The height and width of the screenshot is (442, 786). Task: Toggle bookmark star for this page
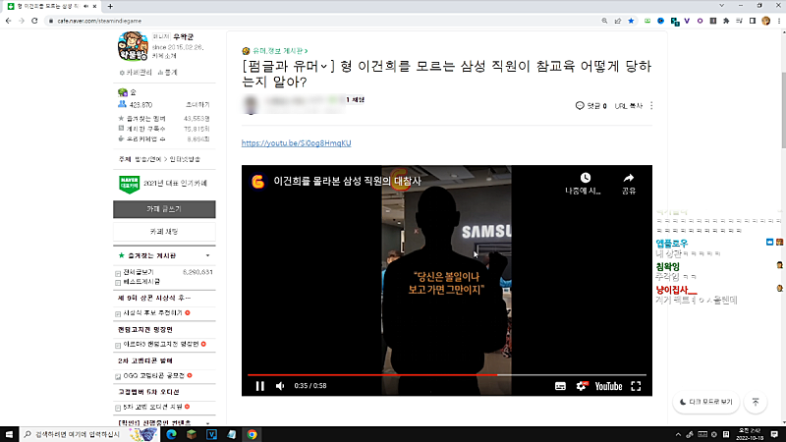pos(631,21)
